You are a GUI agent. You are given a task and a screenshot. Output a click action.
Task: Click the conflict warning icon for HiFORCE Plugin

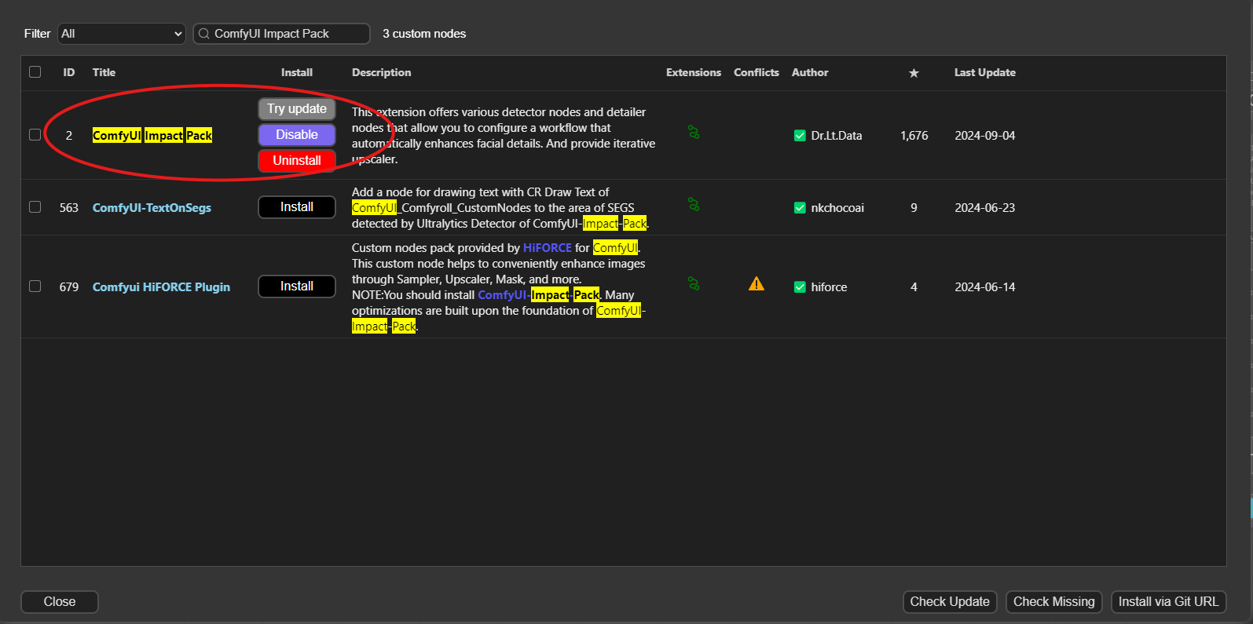pyautogui.click(x=757, y=284)
